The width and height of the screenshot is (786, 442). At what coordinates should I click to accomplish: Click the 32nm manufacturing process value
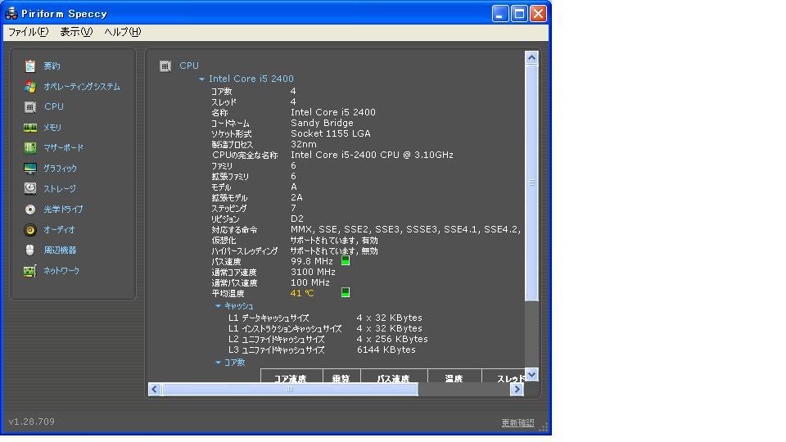click(x=303, y=144)
